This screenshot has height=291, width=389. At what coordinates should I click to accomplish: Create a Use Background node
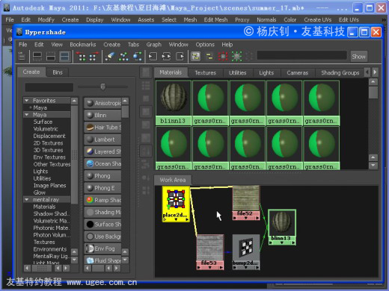[x=102, y=237]
